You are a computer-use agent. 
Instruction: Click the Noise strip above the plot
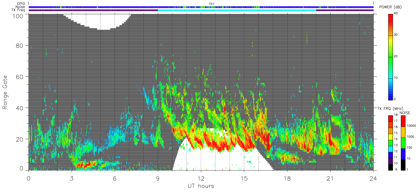201,7
